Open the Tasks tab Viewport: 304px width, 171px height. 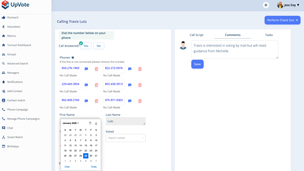tap(269, 35)
